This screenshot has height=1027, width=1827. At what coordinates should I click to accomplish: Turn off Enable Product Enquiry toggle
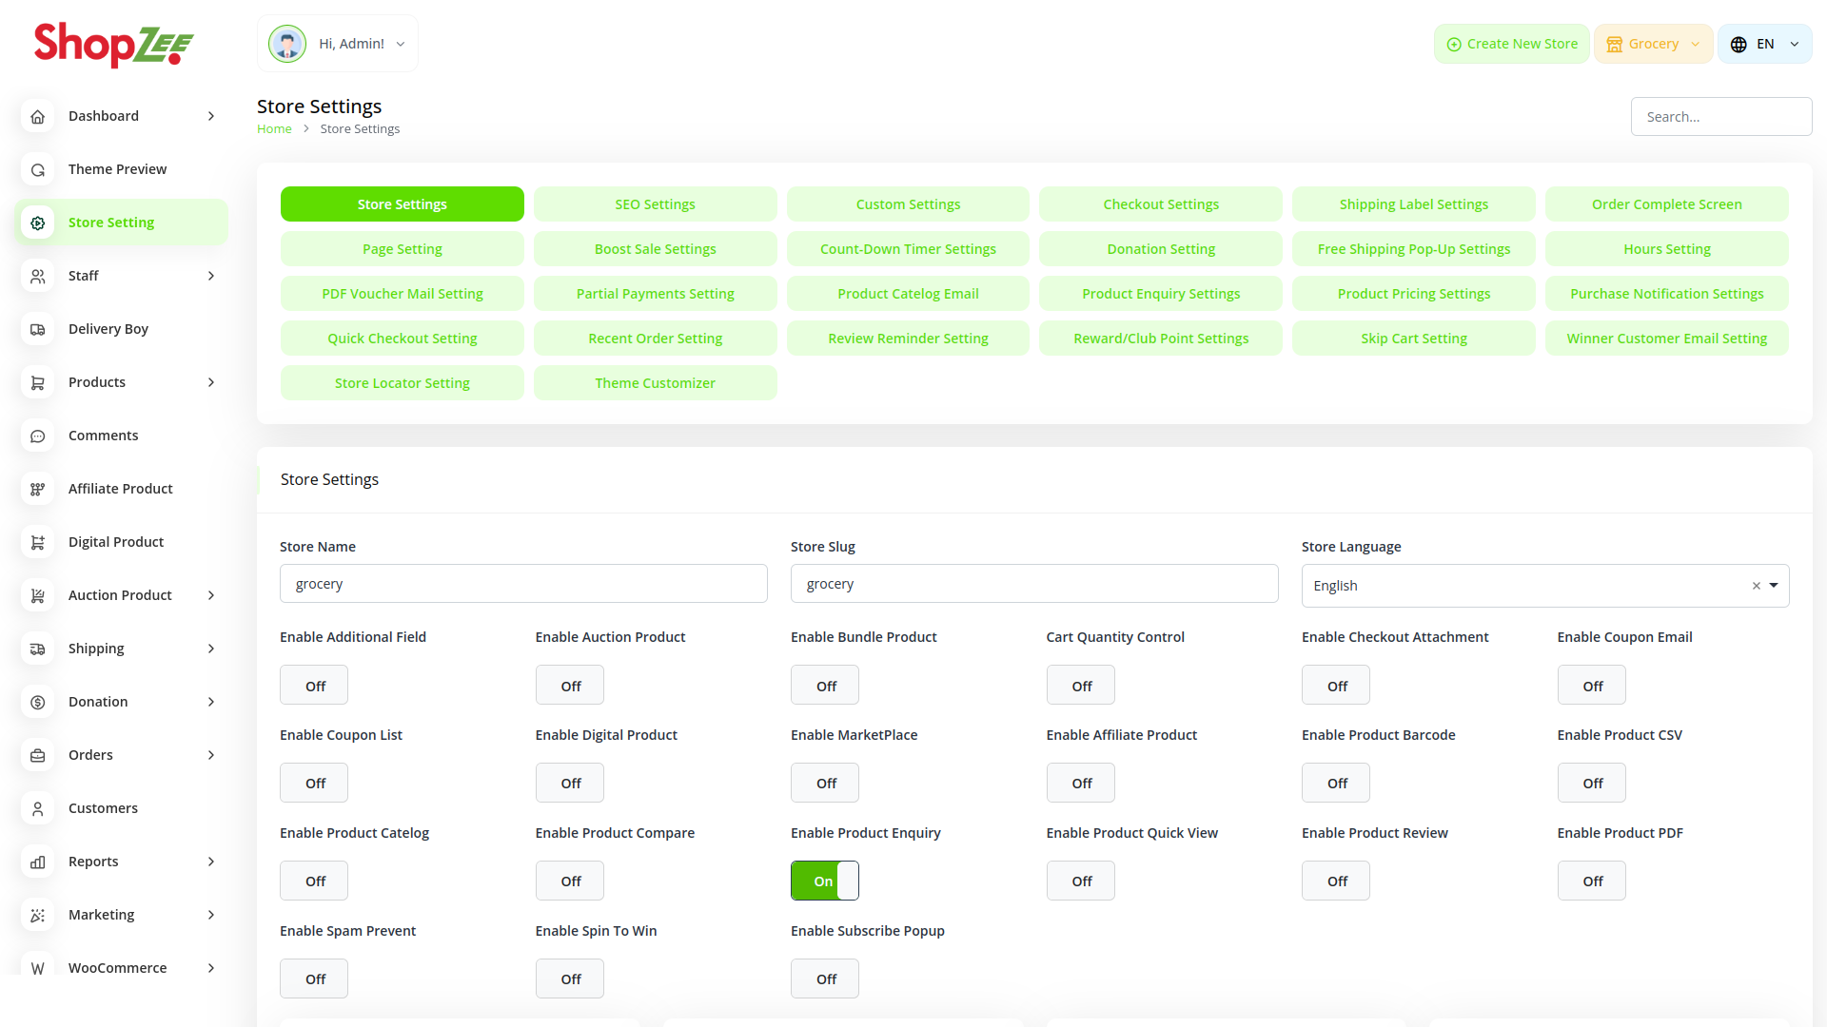point(824,881)
